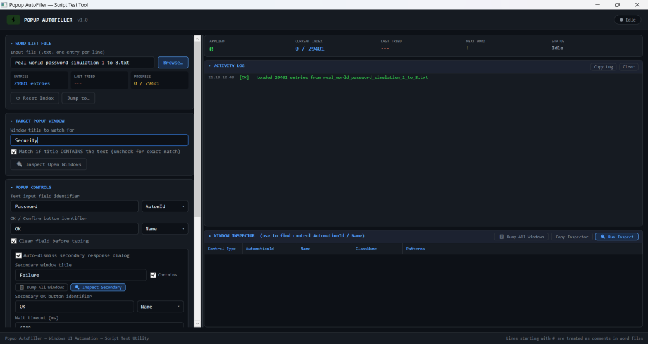Click the Reset Index circular arrow icon
The width and height of the screenshot is (648, 344).
pyautogui.click(x=18, y=98)
